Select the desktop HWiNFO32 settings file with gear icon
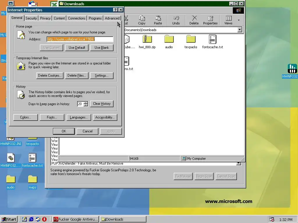 [11, 160]
